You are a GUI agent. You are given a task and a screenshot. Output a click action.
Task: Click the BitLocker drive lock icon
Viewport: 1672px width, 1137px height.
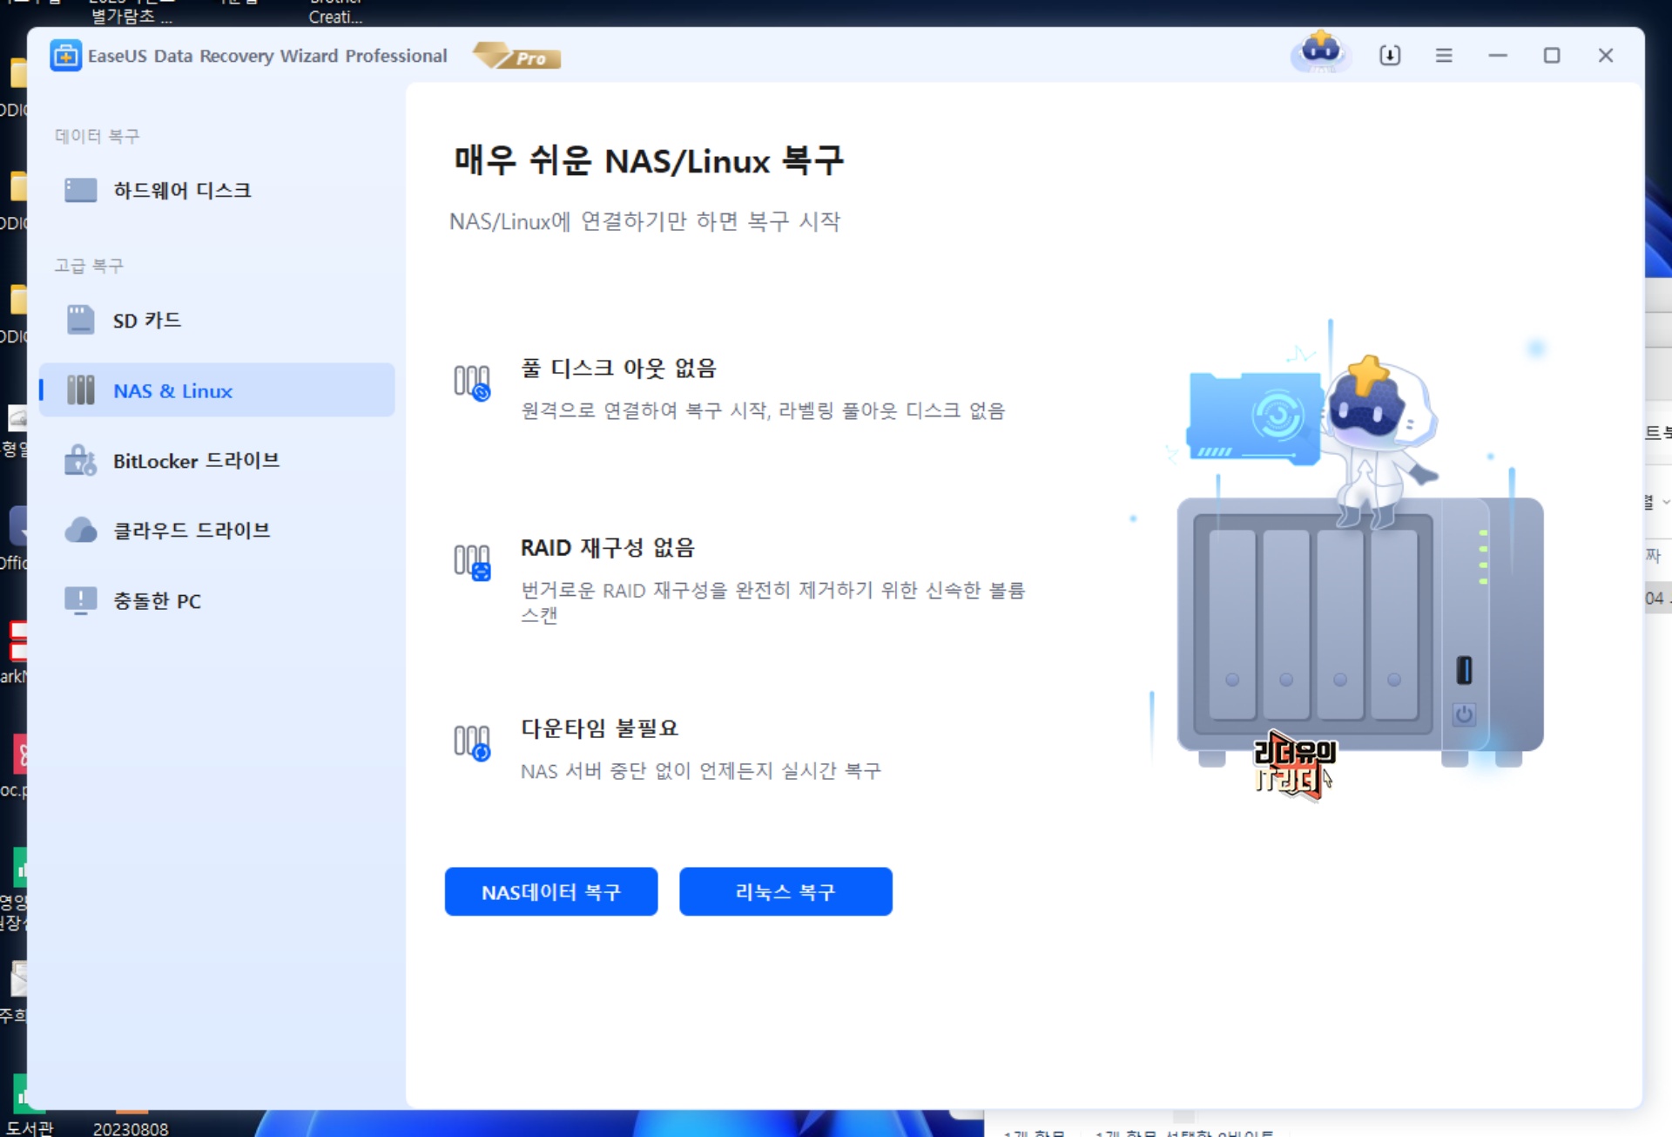click(81, 460)
